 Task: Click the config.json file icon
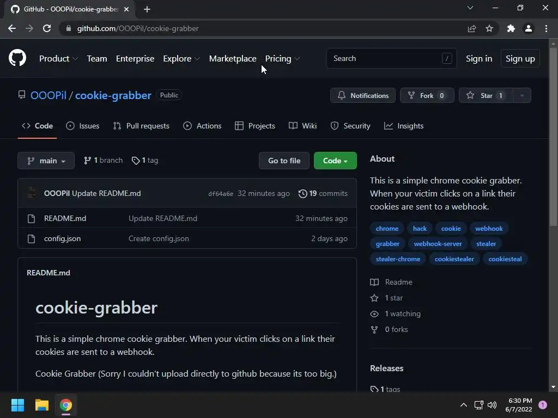tap(31, 238)
